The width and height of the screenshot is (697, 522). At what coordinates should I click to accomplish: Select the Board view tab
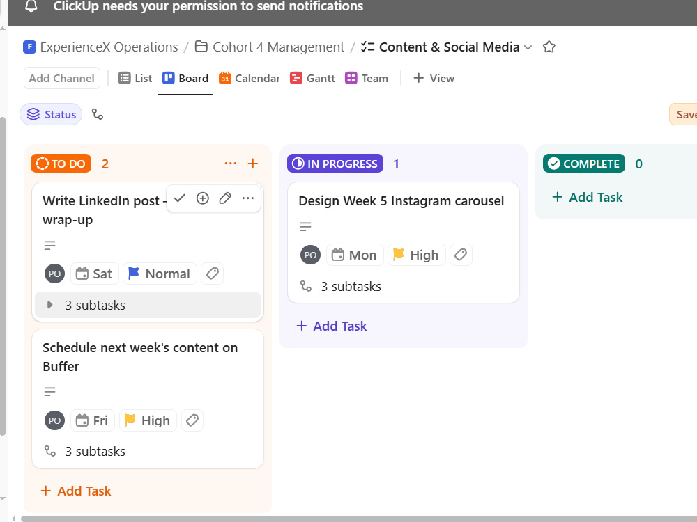(185, 78)
